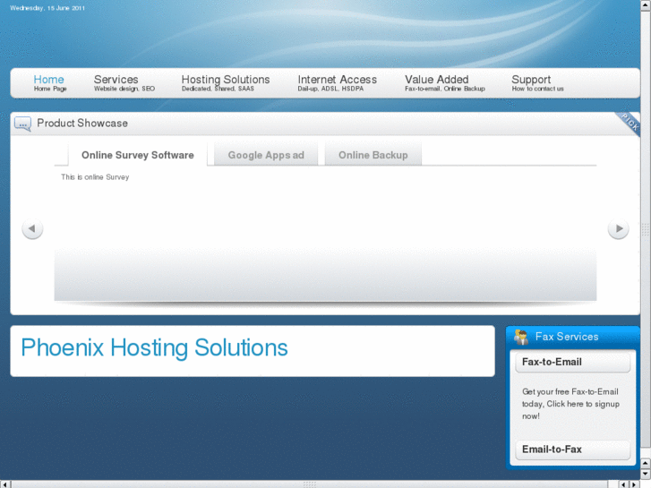Click the date Wednesday, 15 June 2011
This screenshot has height=488, width=651.
click(47, 8)
